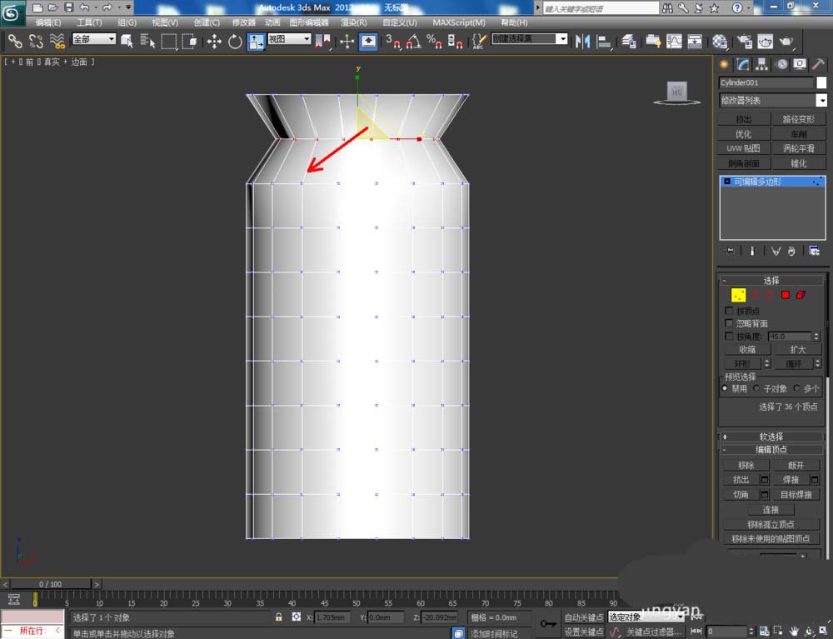Enable the 忽略背面 checkbox
The width and height of the screenshot is (833, 639).
point(729,323)
